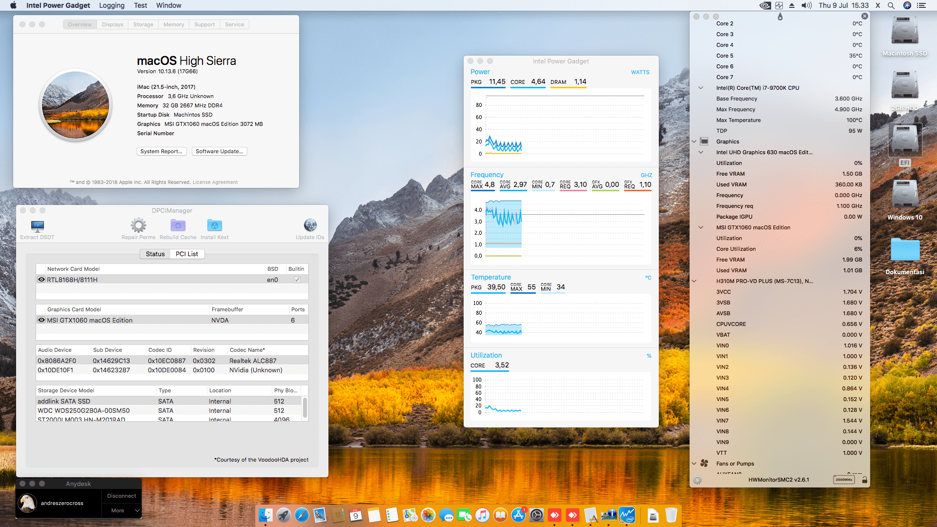Open the Logging menu in the menu bar
937x527 pixels.
[111, 5]
